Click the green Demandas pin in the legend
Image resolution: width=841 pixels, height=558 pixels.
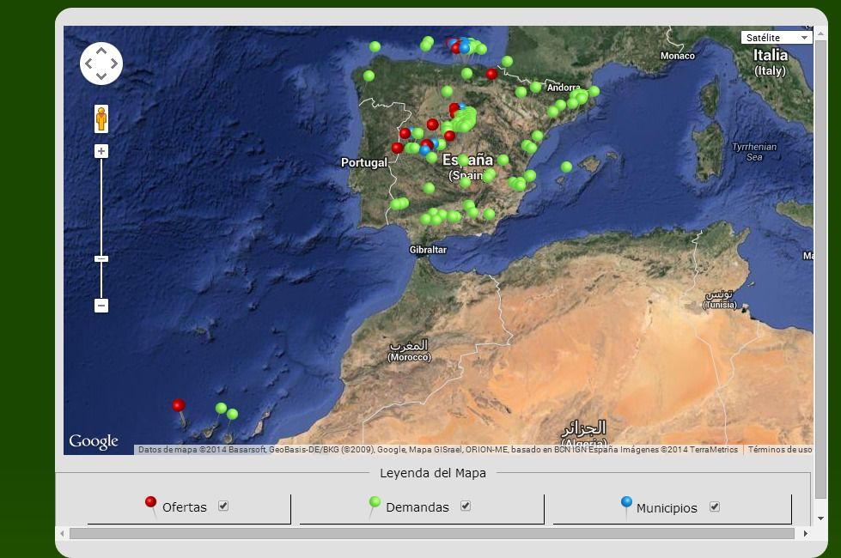(x=373, y=504)
